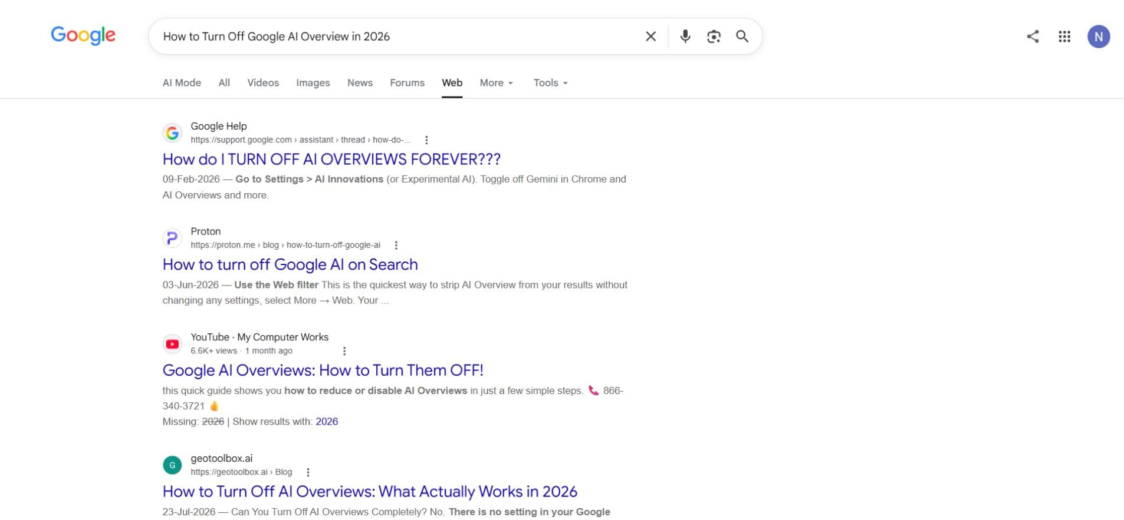
Task: Open "How do I TURN OFF AI OVERVIEWS FOREVER???" link
Action: click(331, 159)
